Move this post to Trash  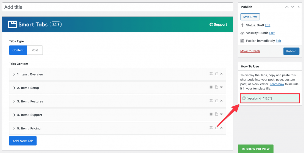pos(250,51)
